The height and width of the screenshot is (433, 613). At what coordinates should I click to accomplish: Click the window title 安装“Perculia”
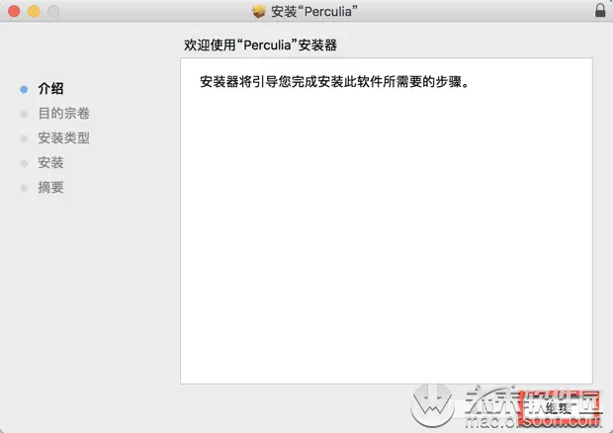[x=314, y=11]
